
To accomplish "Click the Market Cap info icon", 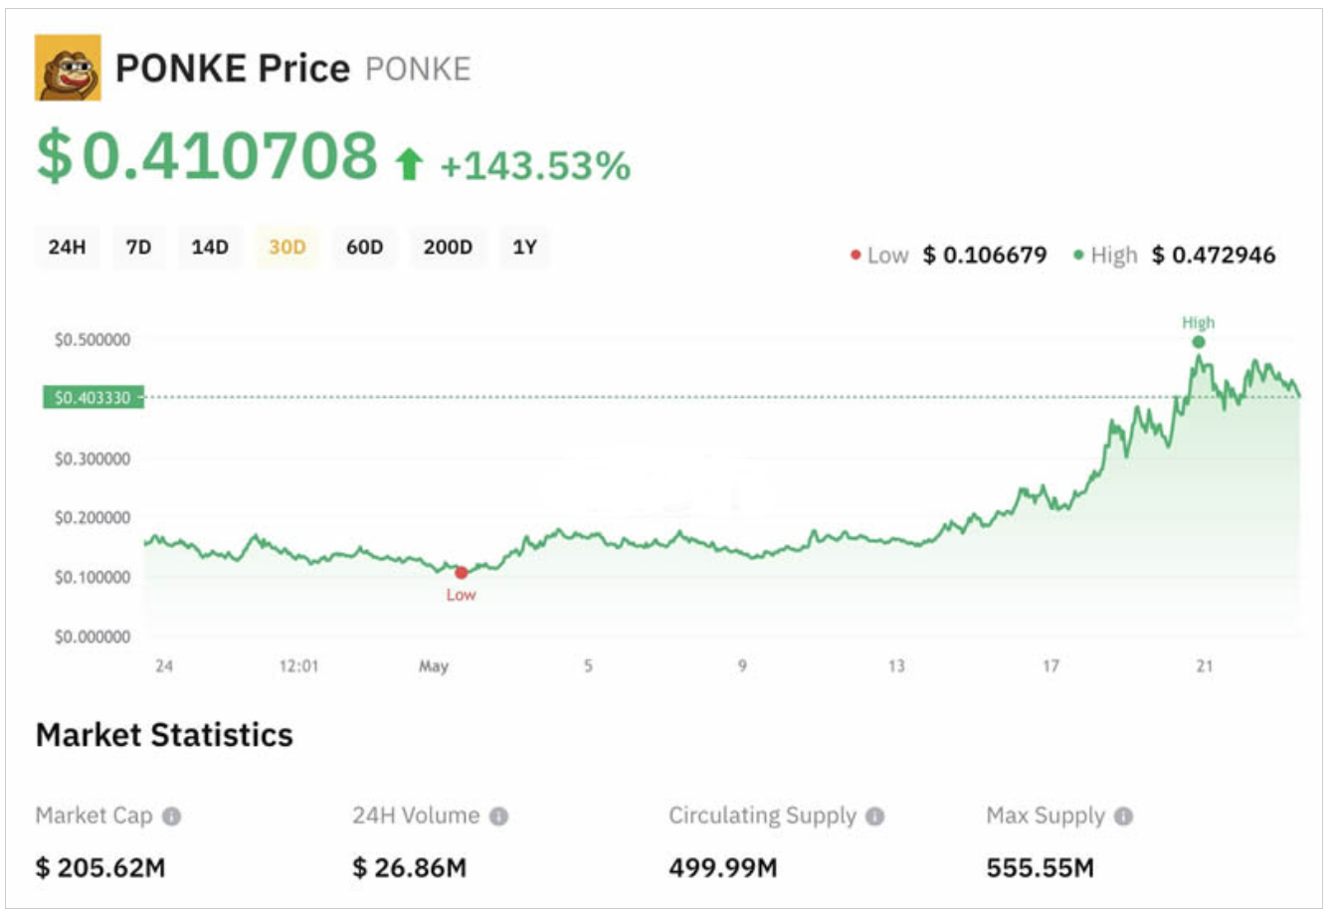I will coord(172,817).
